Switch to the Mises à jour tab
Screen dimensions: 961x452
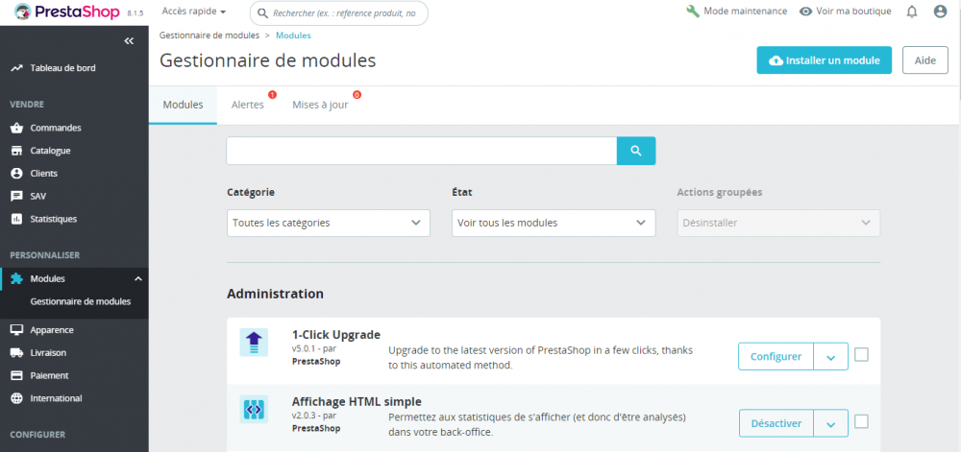click(x=320, y=105)
